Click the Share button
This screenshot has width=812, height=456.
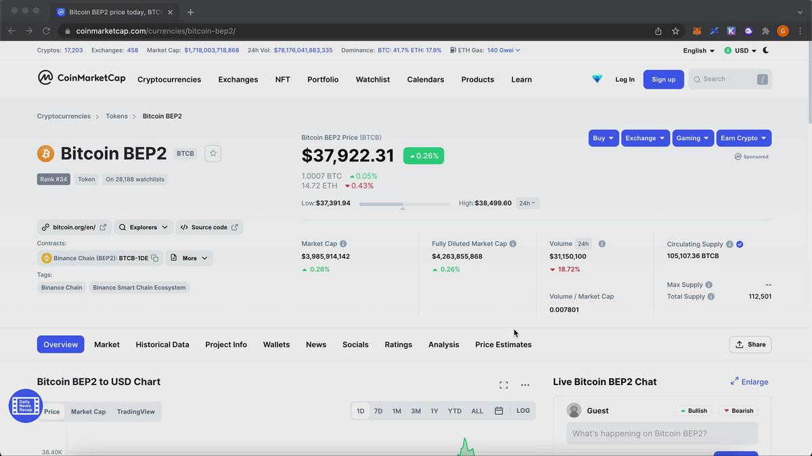[x=750, y=345]
